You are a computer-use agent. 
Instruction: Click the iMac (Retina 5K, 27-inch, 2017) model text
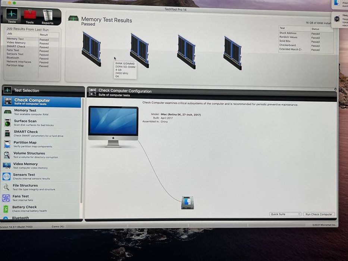[x=181, y=114]
